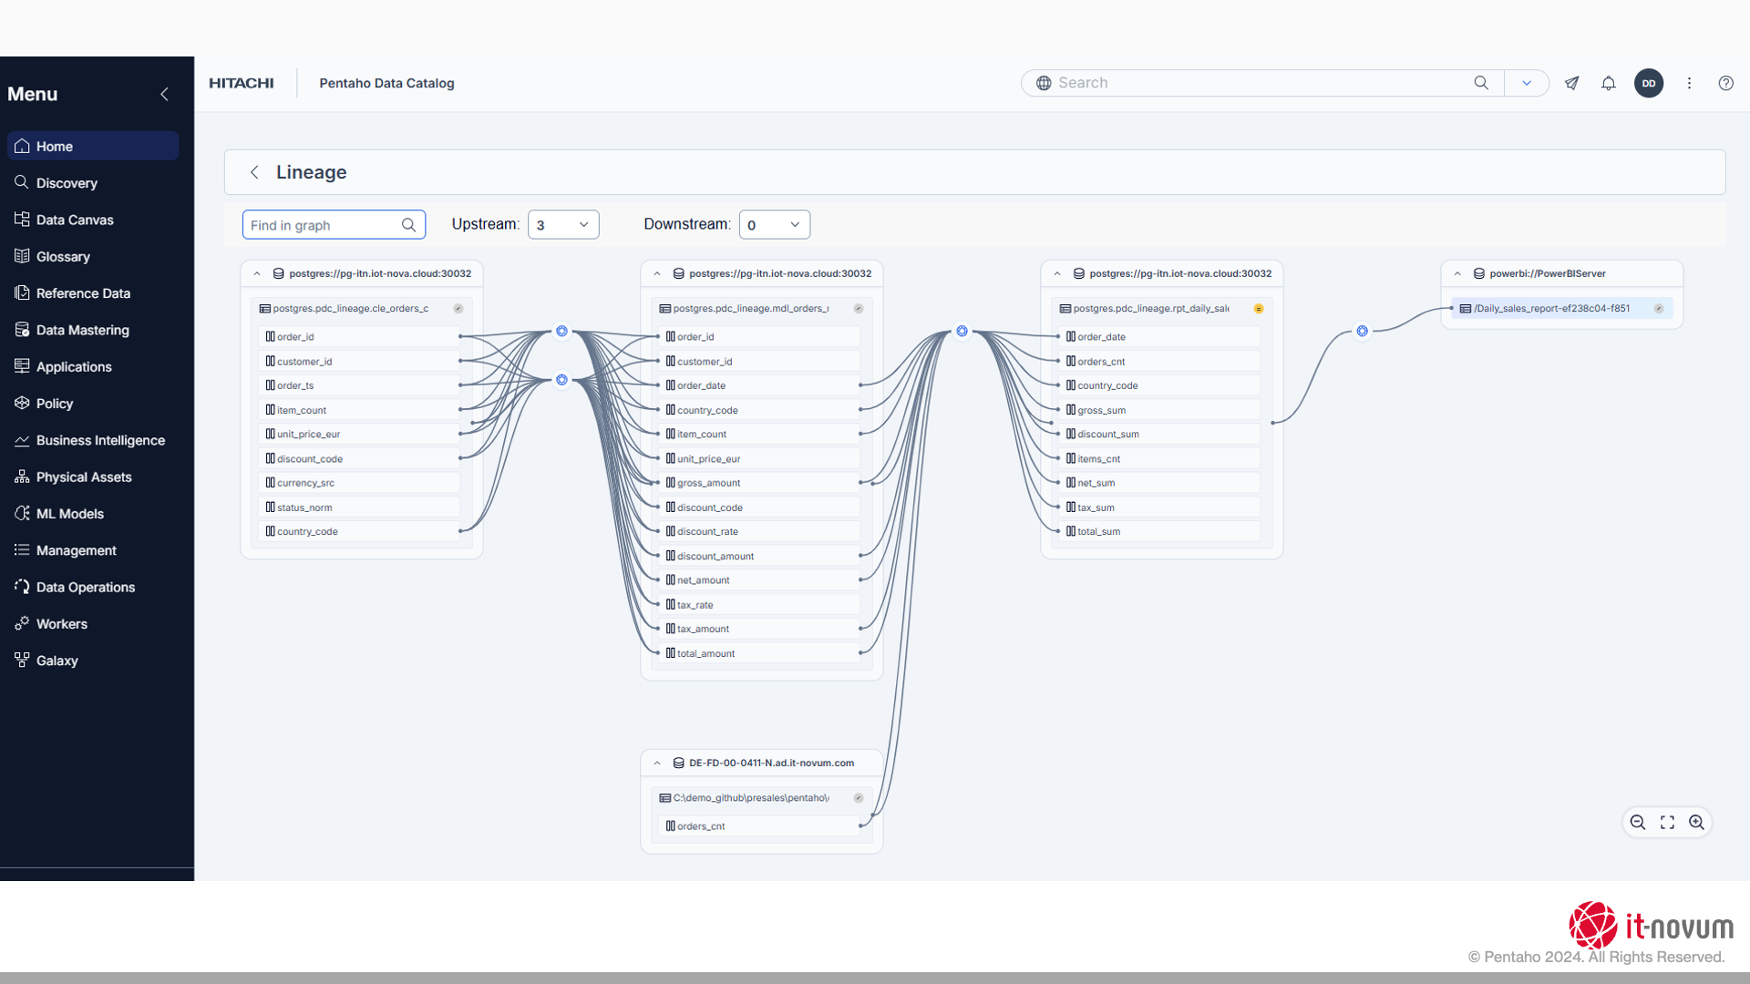Click the fit-to-screen icon
The width and height of the screenshot is (1750, 984).
tap(1667, 823)
